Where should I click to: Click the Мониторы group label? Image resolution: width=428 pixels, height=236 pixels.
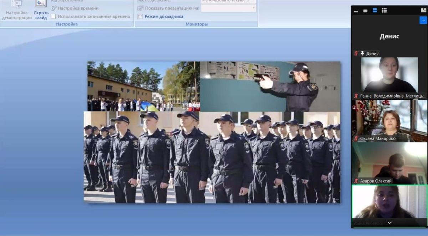pyautogui.click(x=197, y=24)
